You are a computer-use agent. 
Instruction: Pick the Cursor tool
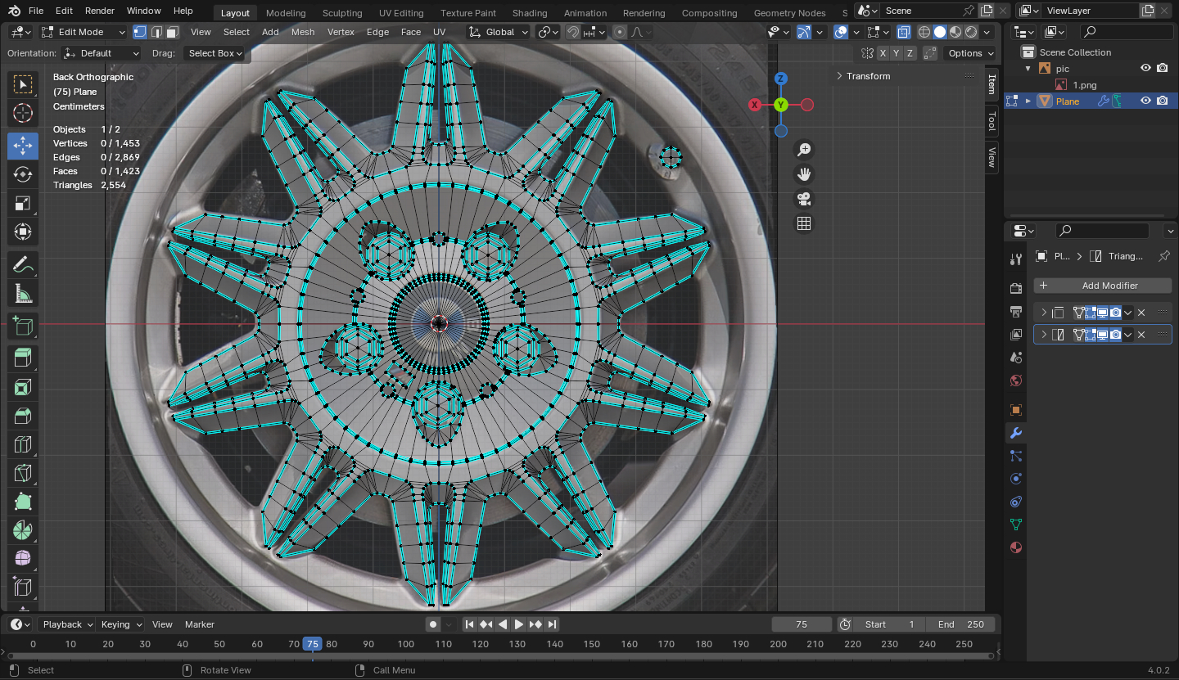(x=23, y=113)
